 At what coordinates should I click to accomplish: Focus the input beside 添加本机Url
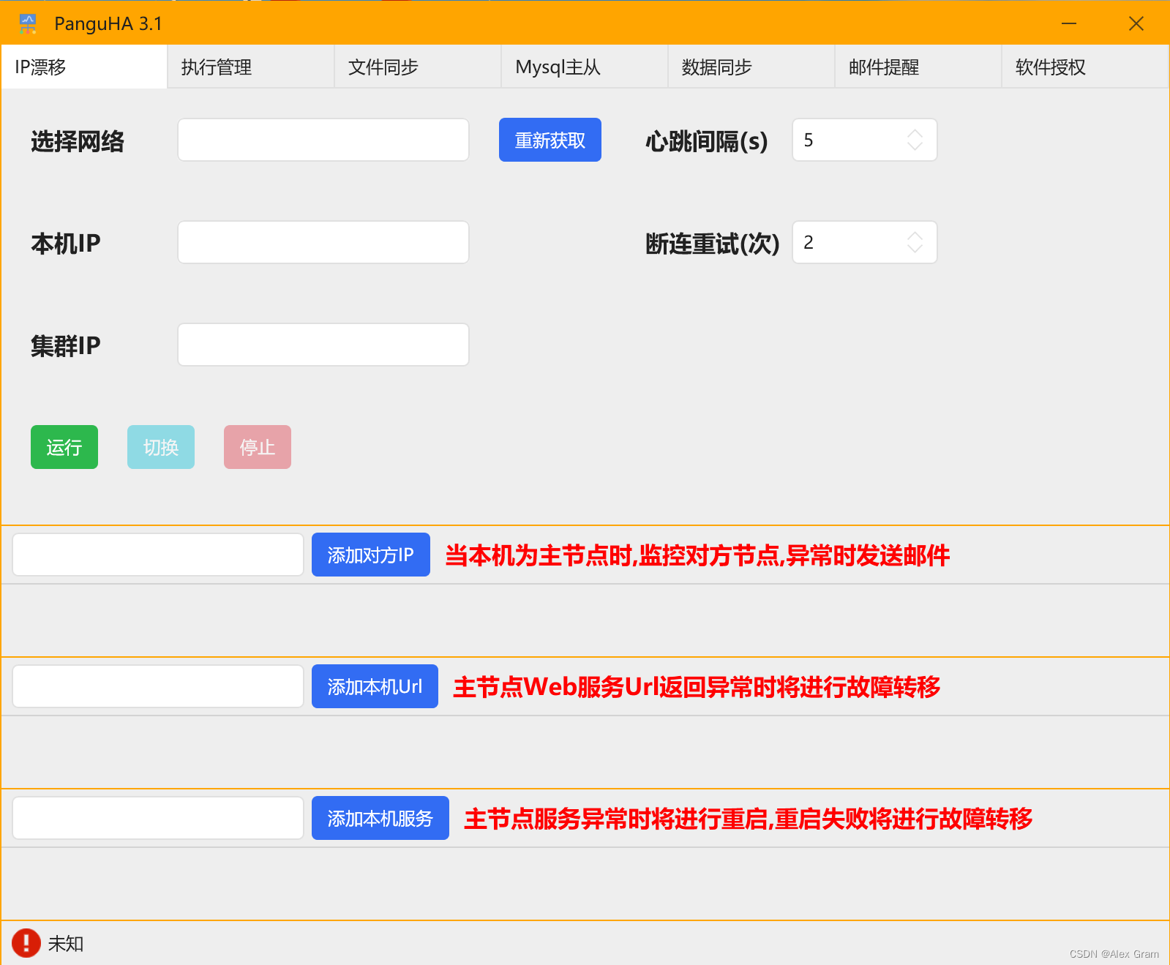(x=158, y=686)
